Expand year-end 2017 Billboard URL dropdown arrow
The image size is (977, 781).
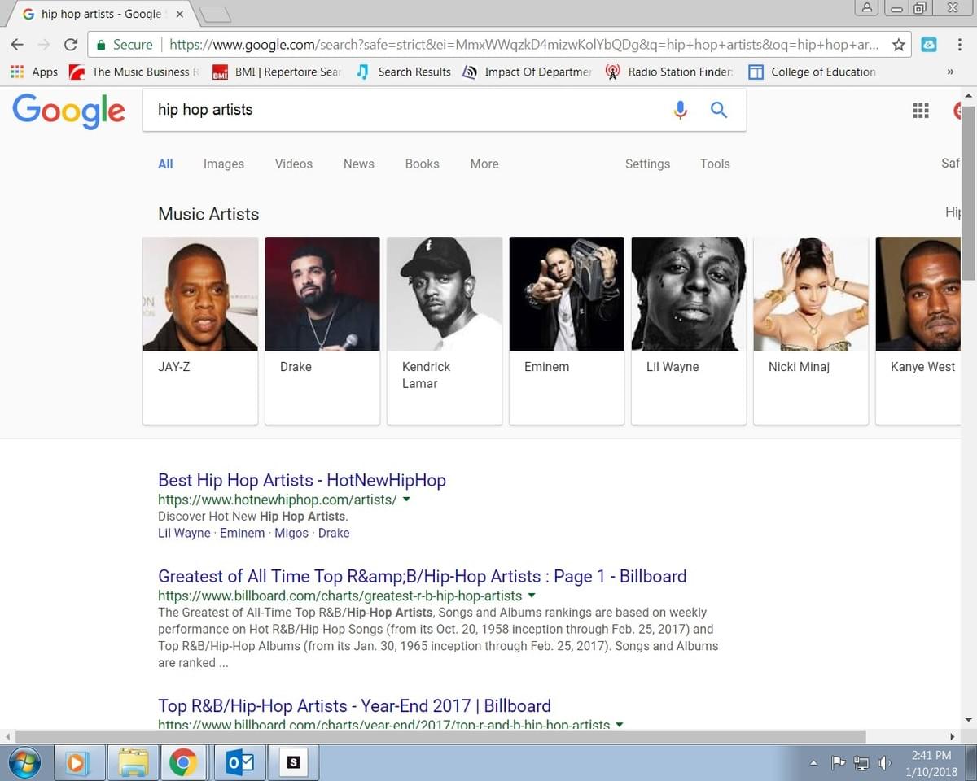click(620, 724)
